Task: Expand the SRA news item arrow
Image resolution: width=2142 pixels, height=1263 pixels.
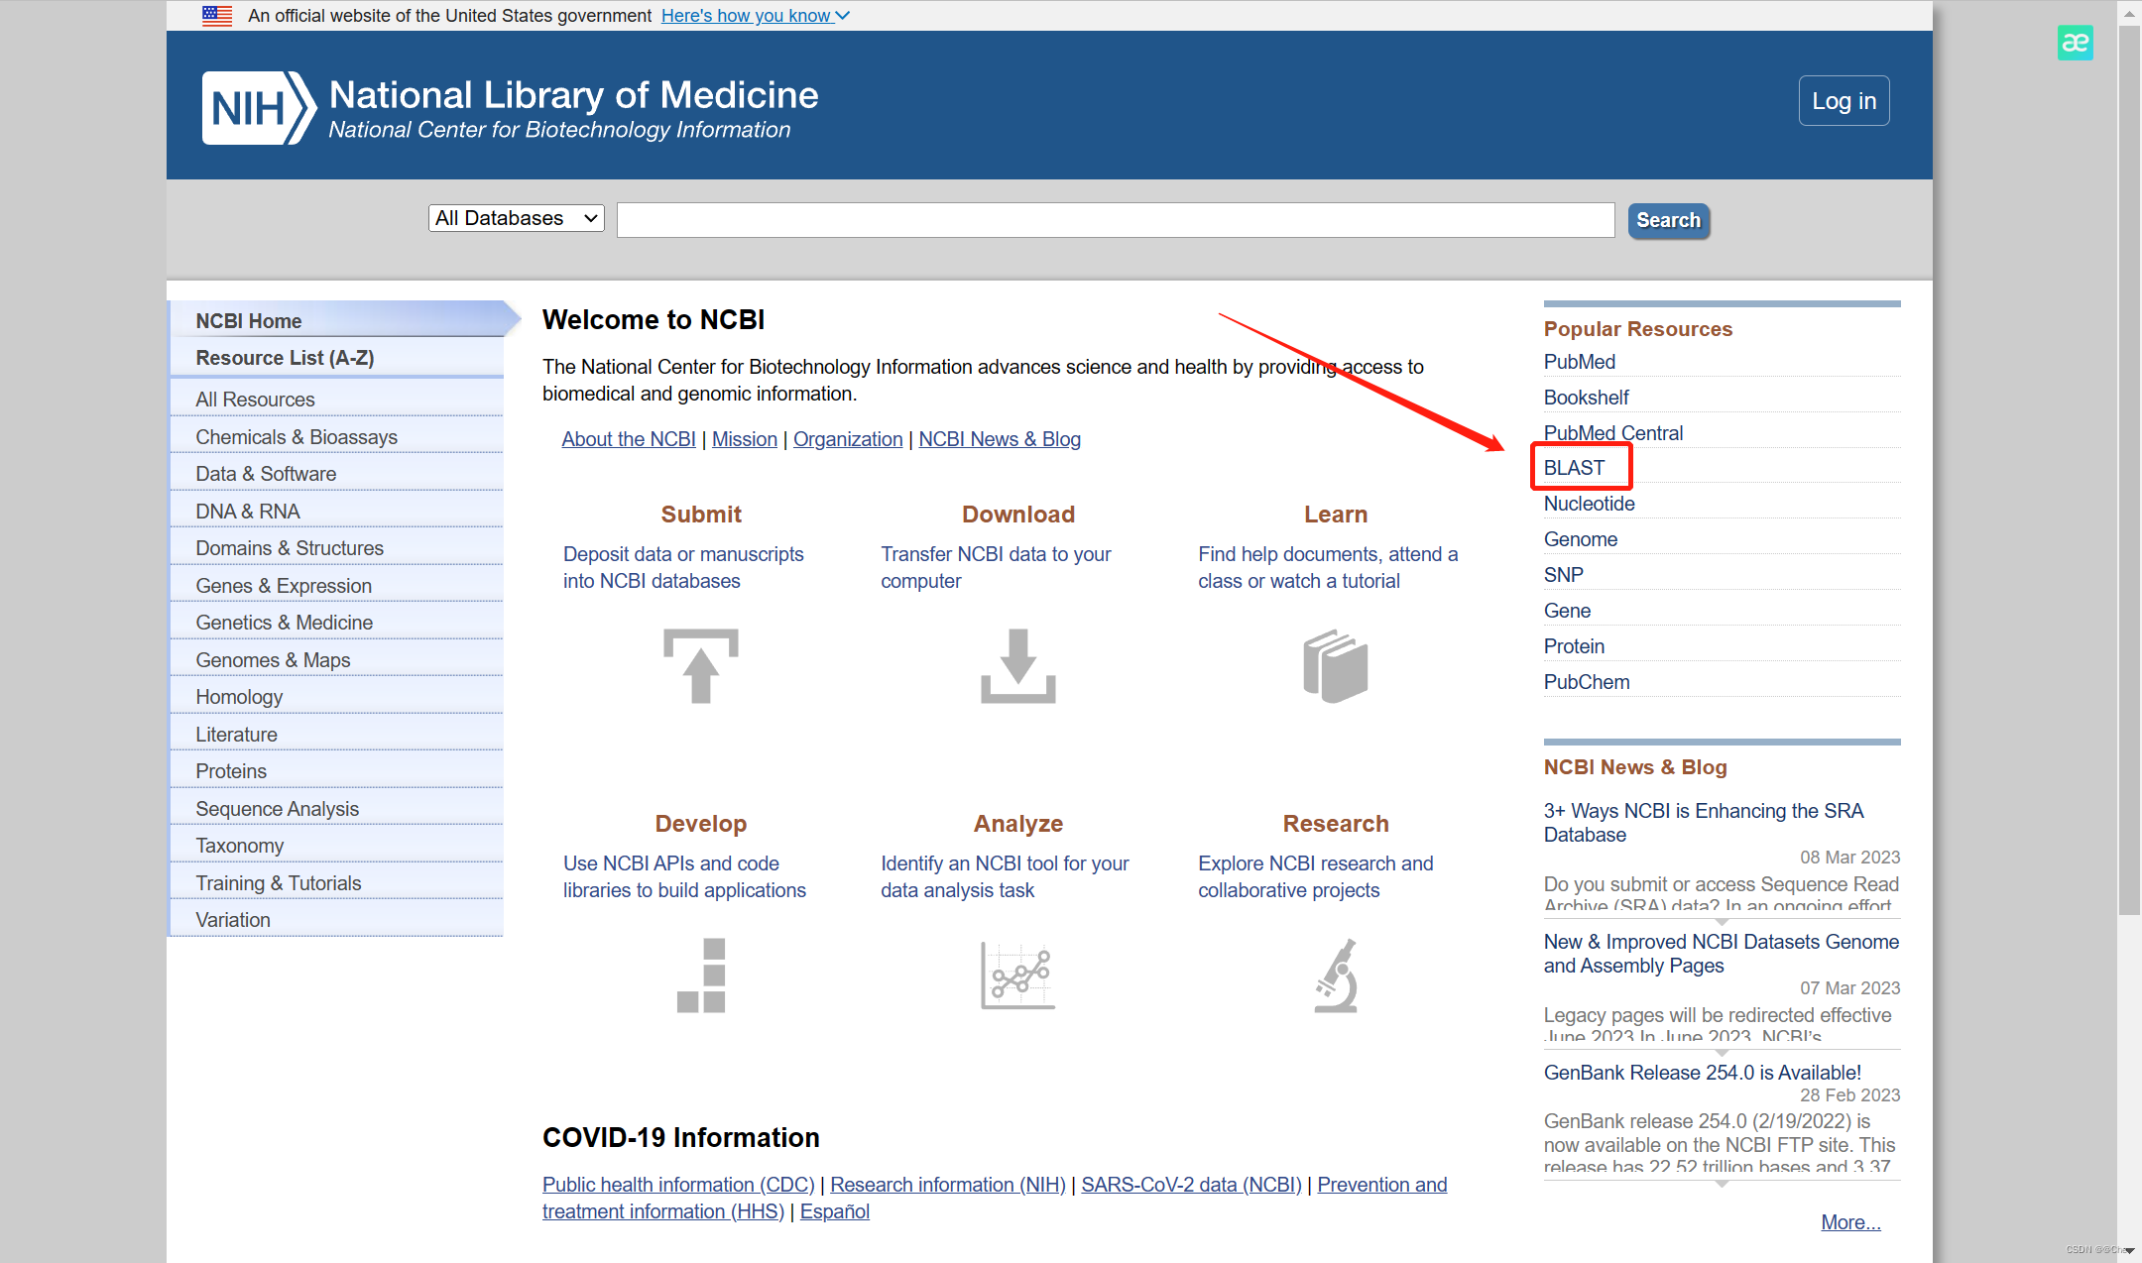Action: click(1722, 922)
